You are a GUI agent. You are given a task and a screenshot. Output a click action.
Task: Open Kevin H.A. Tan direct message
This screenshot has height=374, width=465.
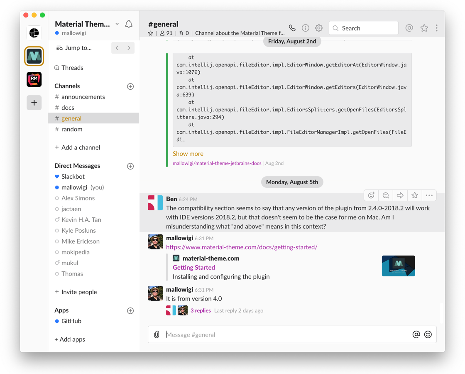(x=94, y=220)
